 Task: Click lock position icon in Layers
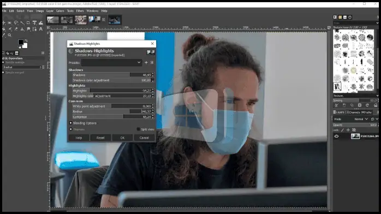coord(348,130)
